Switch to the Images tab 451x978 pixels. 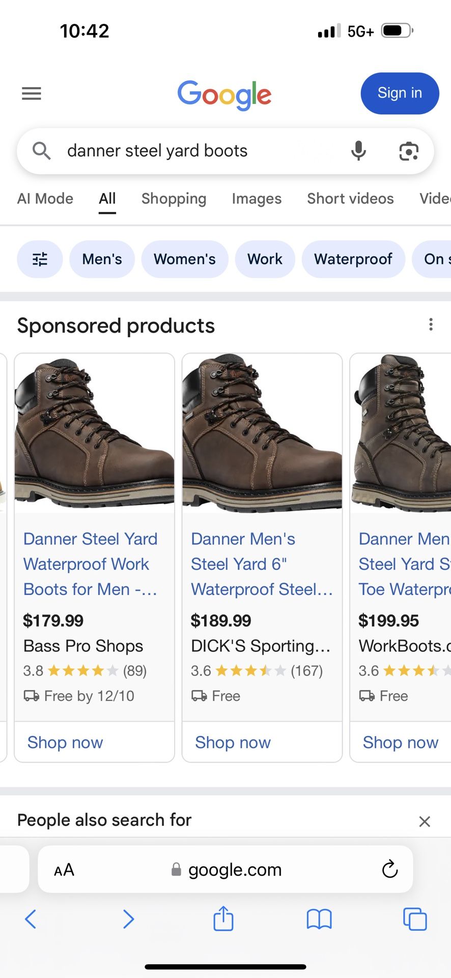(257, 199)
